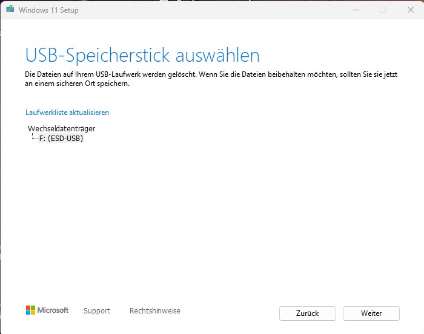Go back with the 'Zurück' button

(x=308, y=313)
